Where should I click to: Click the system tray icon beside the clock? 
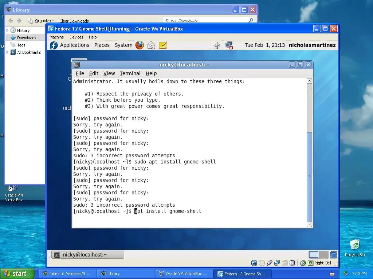click(346, 274)
